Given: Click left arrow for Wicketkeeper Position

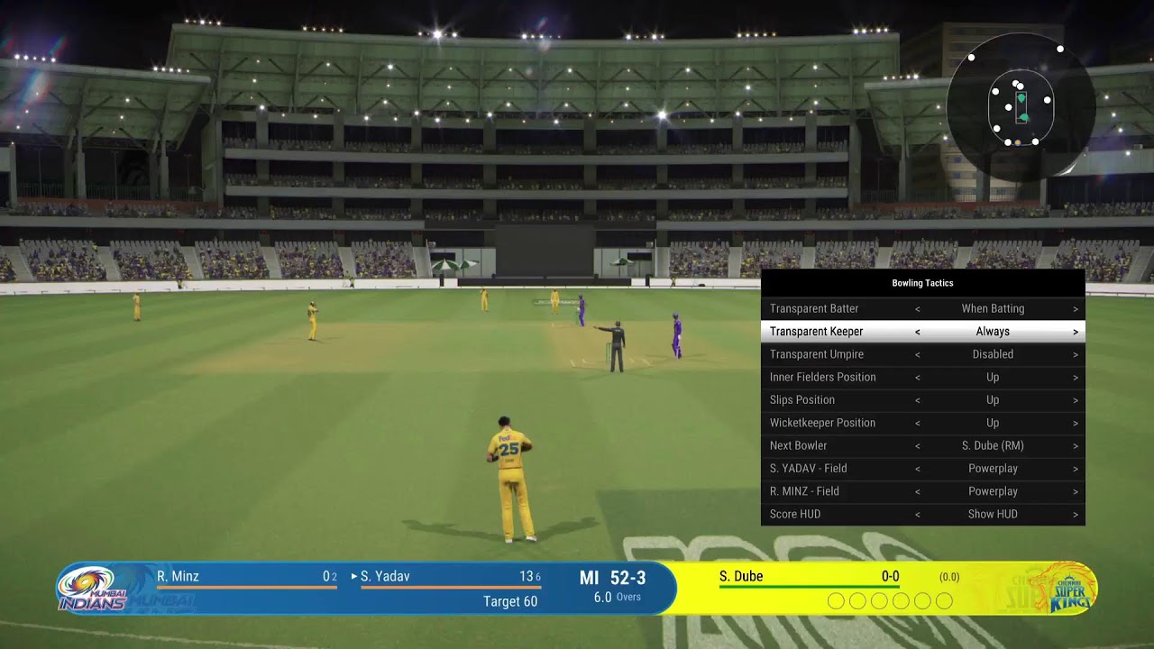Looking at the screenshot, I should 918,423.
